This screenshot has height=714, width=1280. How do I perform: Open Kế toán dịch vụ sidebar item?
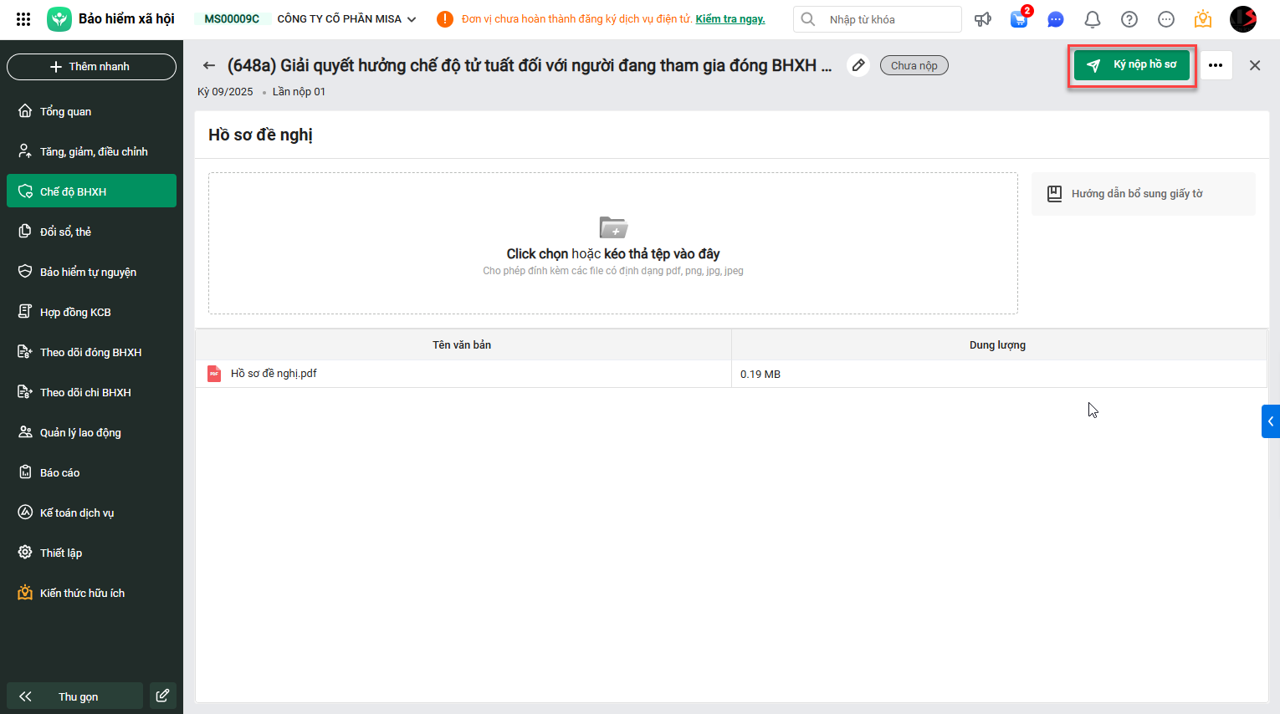point(91,513)
